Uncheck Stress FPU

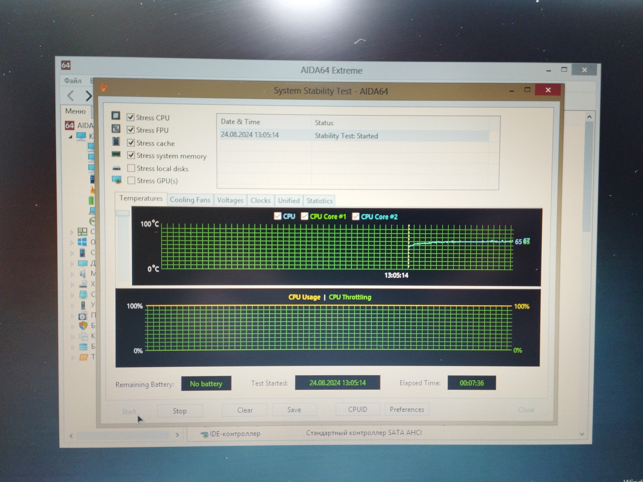(131, 130)
